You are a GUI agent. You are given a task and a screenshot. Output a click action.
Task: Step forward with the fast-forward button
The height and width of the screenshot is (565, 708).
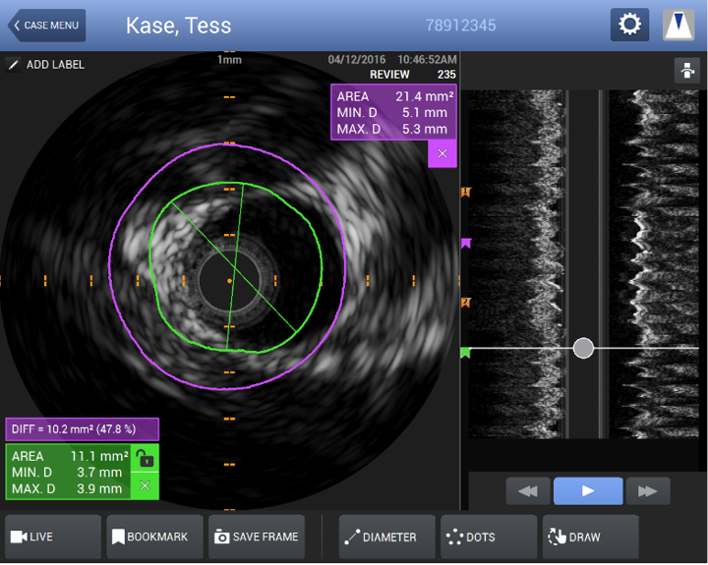coord(647,491)
